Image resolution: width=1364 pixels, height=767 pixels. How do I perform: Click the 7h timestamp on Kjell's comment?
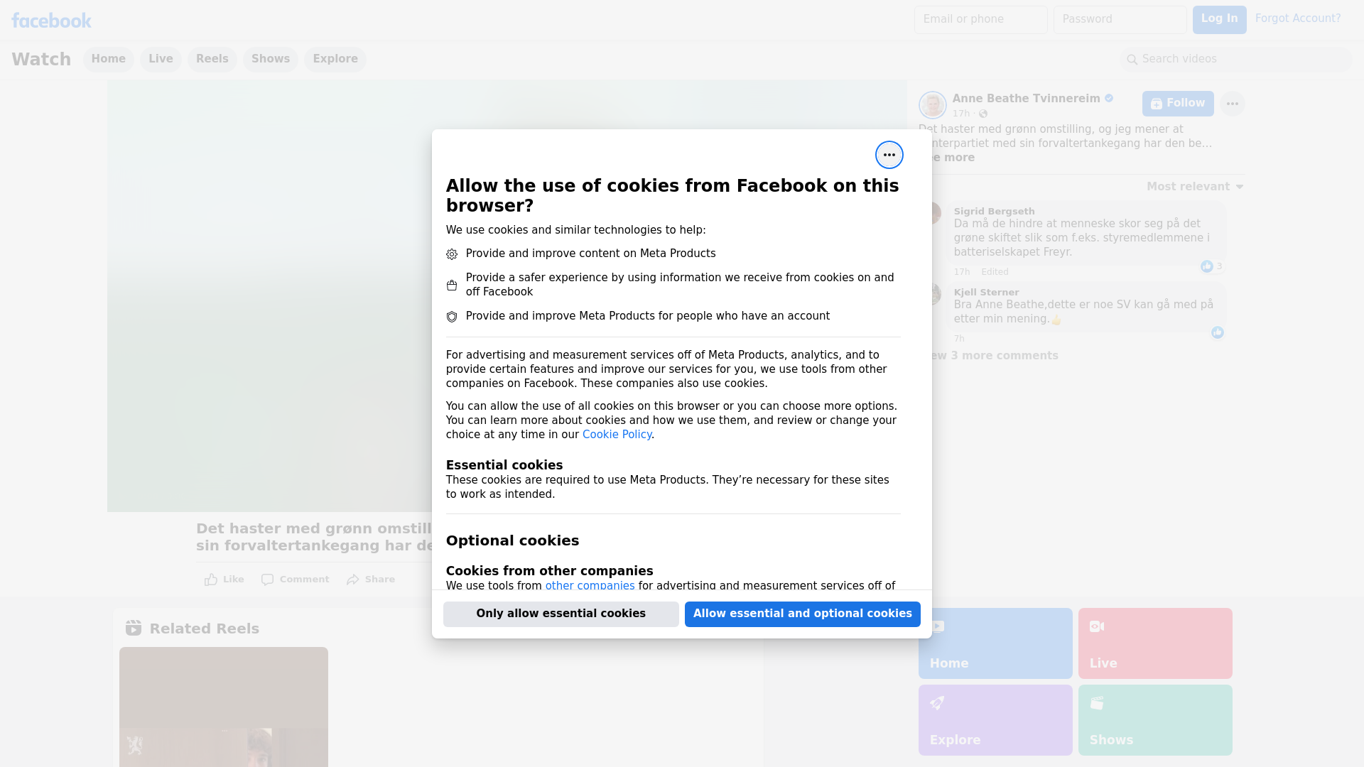tap(959, 339)
